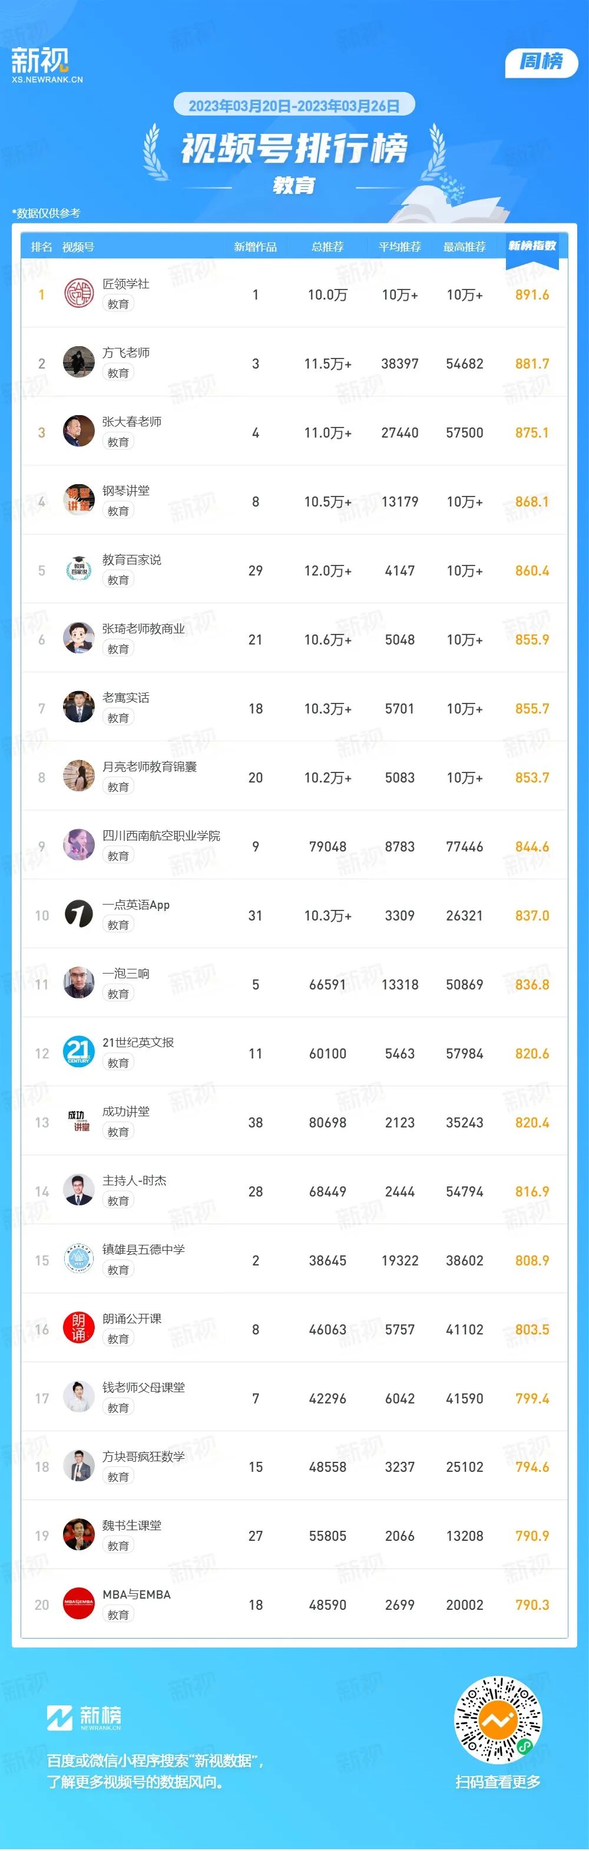589x1851 pixels.
Task: Click the MBA与EMBA red circle avatar
Action: tap(79, 1604)
